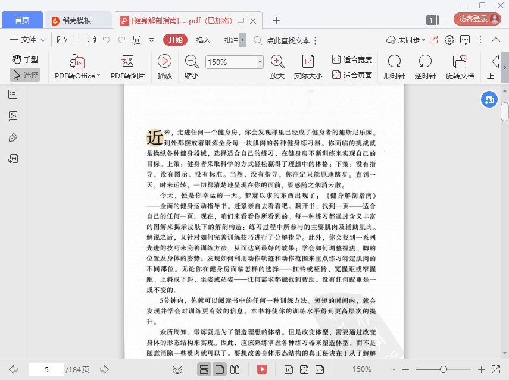Enable two-page view in status bar

pos(235,369)
